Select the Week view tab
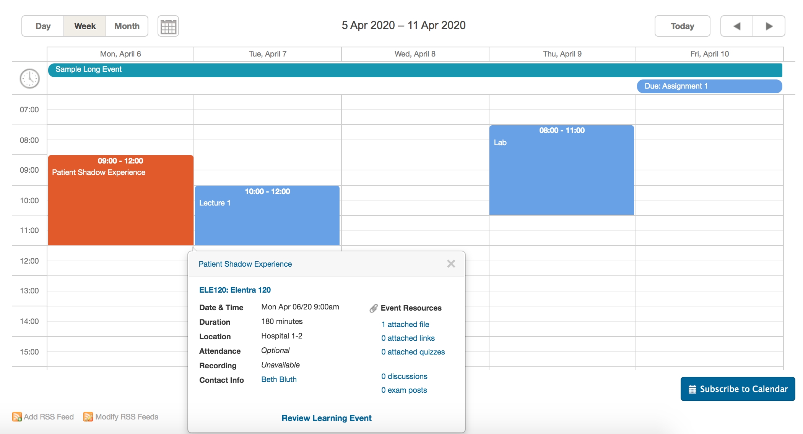Viewport: 803px width, 434px height. [85, 26]
